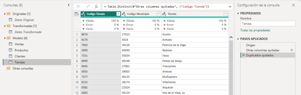Collapse the Originales [1] group
Viewport: 301px width, 95px height.
click(x=4, y=14)
